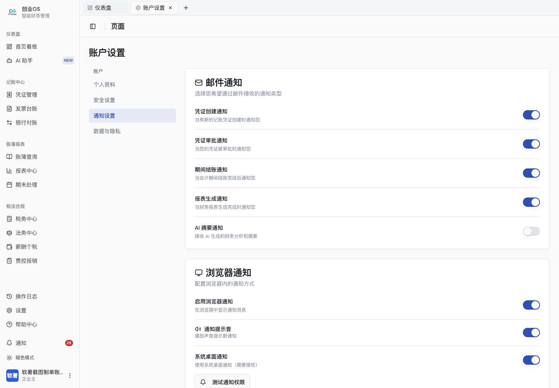The width and height of the screenshot is (559, 388).
Task: Click the 税务中心 calculator icon
Action: tap(9, 219)
